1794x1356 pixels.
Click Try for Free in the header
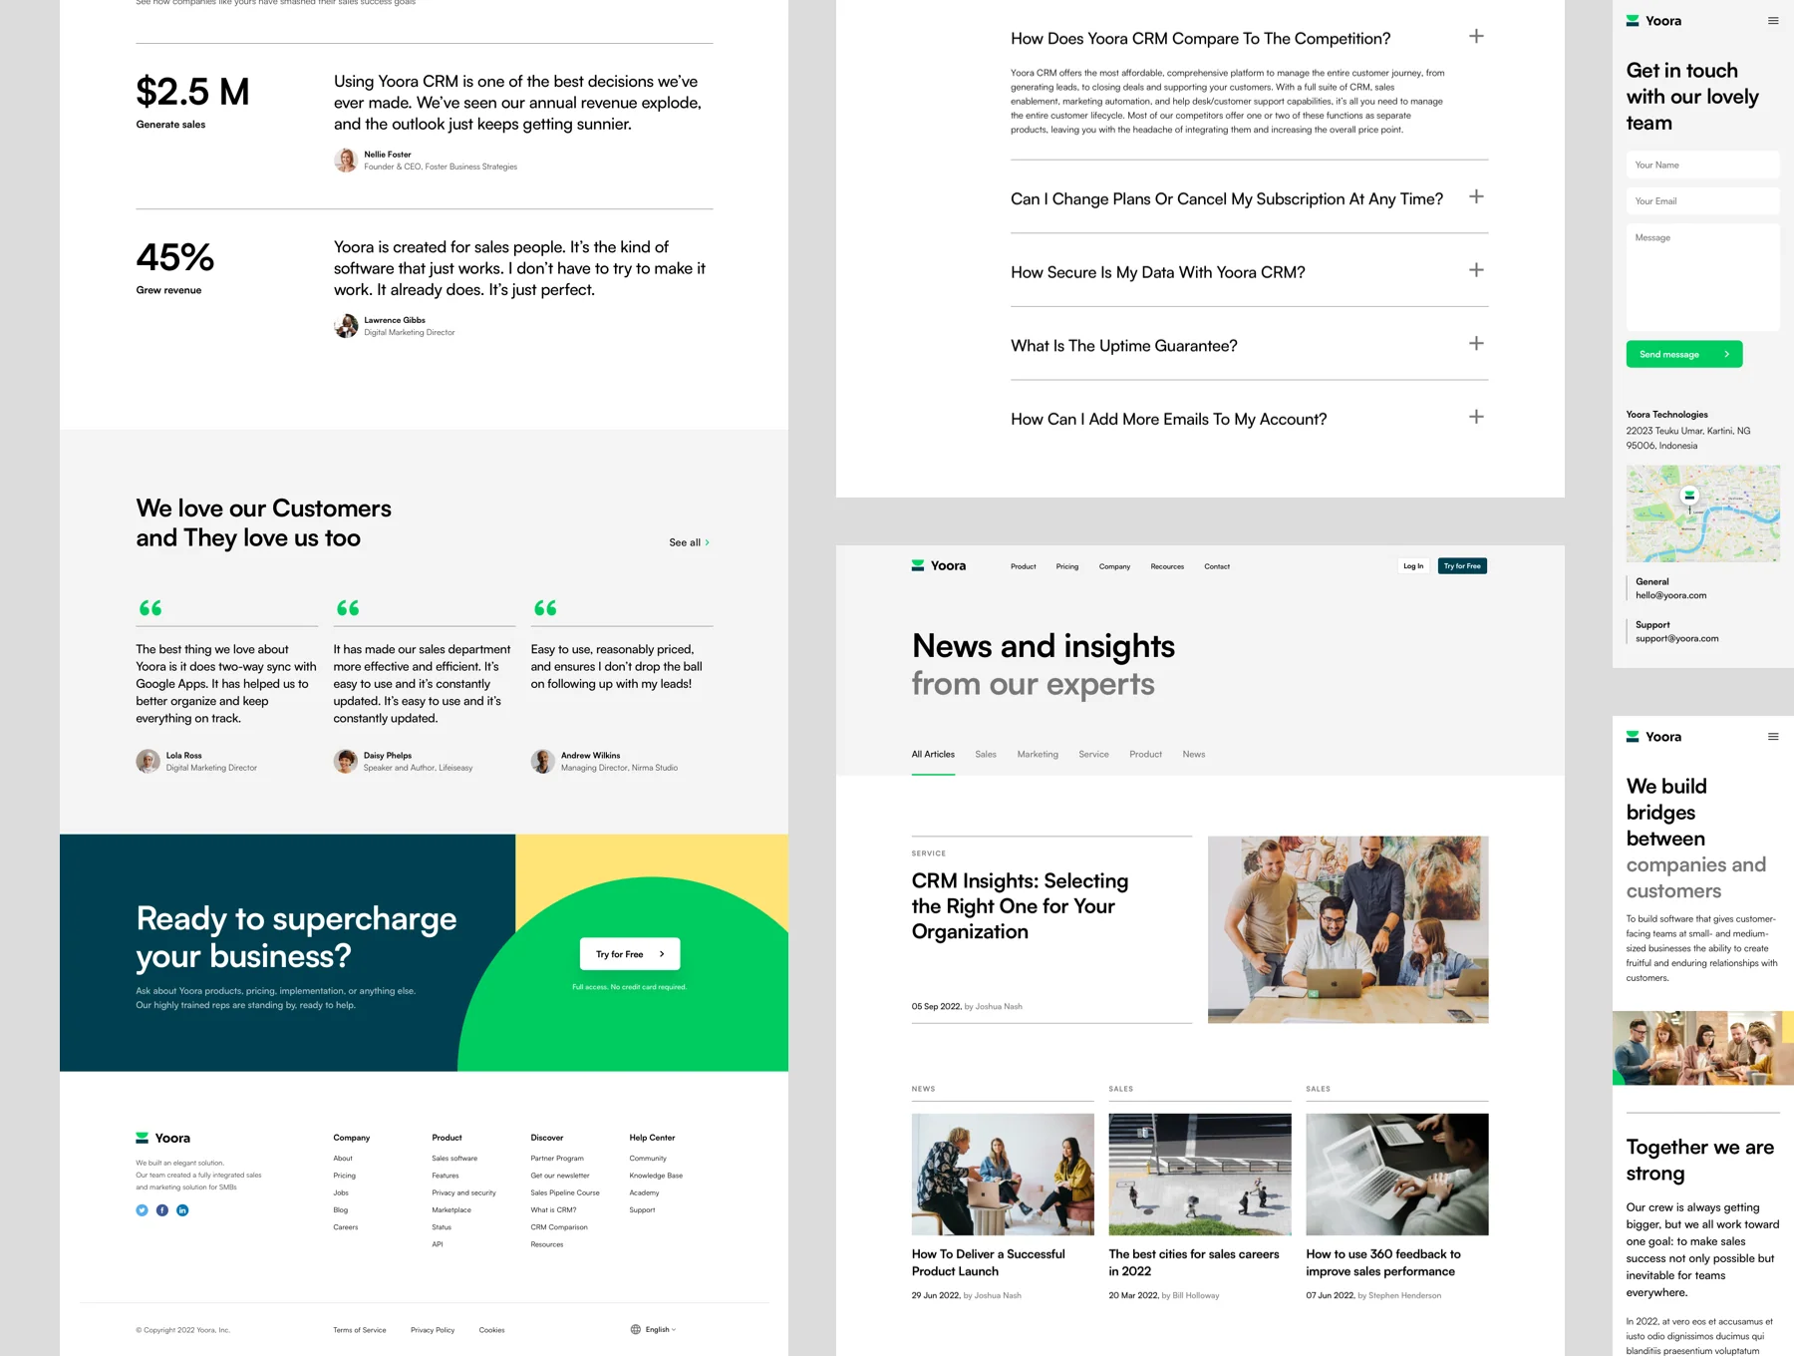(x=1462, y=566)
